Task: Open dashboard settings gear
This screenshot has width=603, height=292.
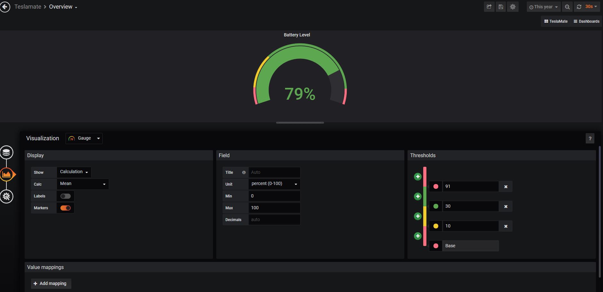Action: coord(513,7)
